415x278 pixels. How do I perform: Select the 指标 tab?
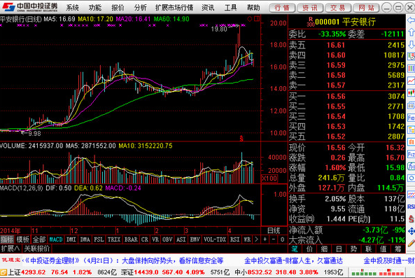coord(7,239)
